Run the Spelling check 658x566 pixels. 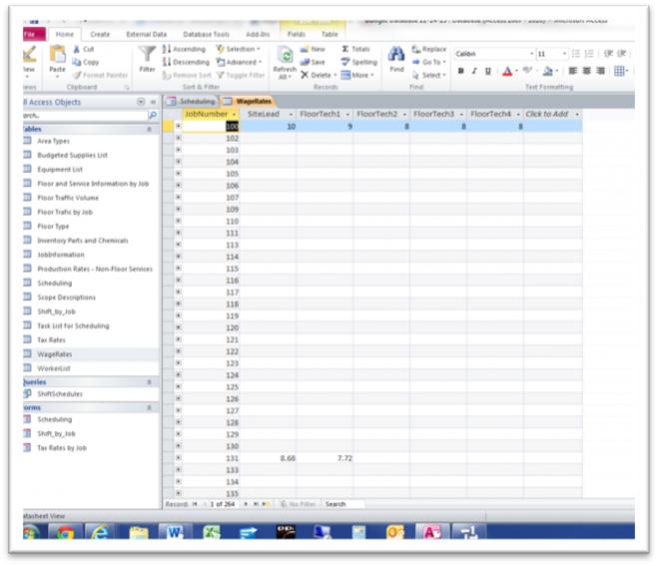click(358, 62)
